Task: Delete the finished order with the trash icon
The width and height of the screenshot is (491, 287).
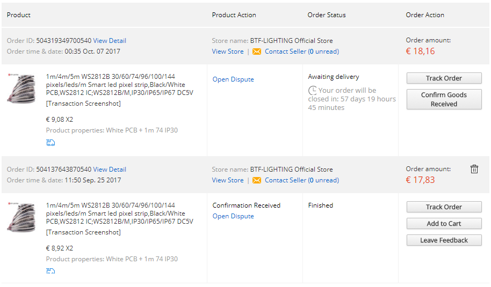Action: 474,169
